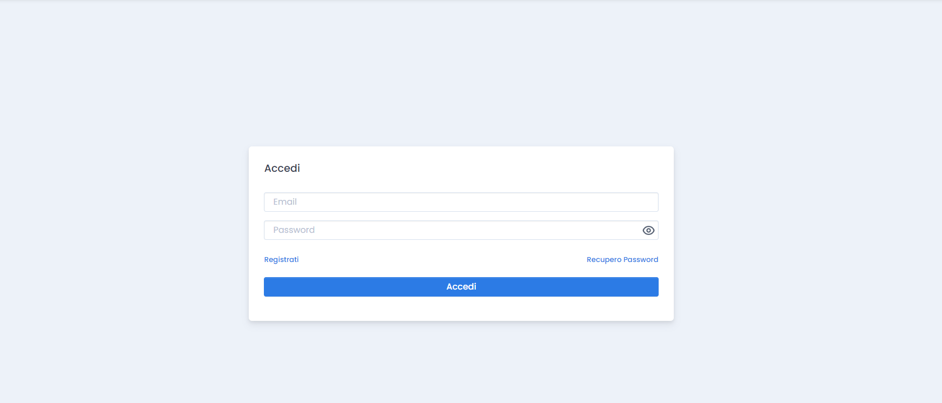Click the eye icon in the password field

point(648,230)
